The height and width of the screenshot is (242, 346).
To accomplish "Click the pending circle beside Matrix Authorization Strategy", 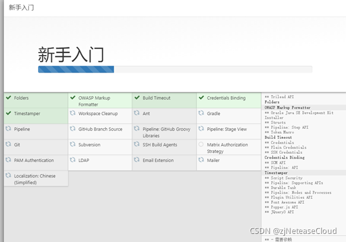I will [201, 144].
